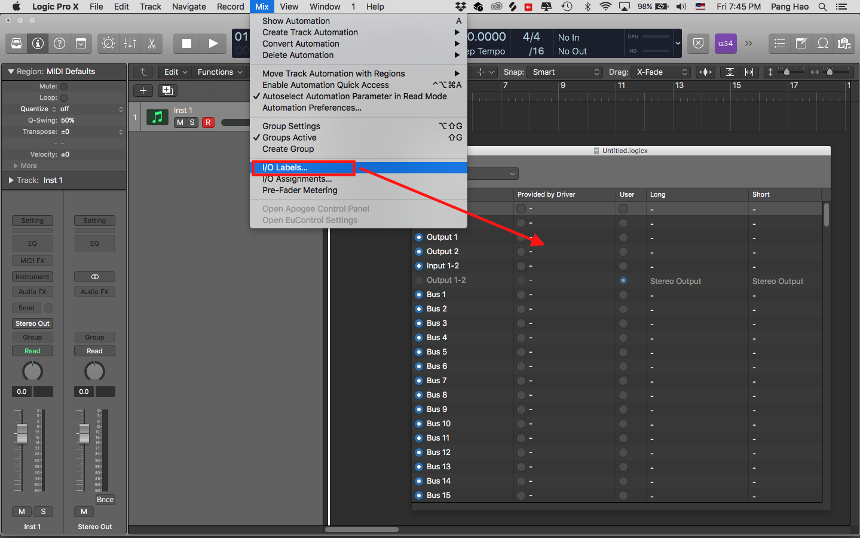The width and height of the screenshot is (860, 538).
Task: Select User radio button for Output 1-2
Action: [623, 280]
